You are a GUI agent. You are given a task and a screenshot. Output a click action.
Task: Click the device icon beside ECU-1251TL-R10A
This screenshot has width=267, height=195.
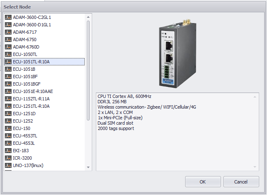pos(8,106)
